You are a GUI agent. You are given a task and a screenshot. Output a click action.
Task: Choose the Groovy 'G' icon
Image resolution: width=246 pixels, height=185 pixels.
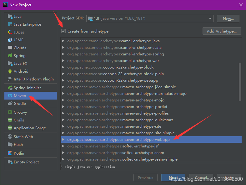point(10,112)
